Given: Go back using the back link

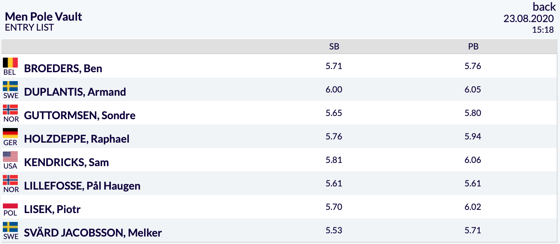Looking at the screenshot, I should pyautogui.click(x=544, y=7).
